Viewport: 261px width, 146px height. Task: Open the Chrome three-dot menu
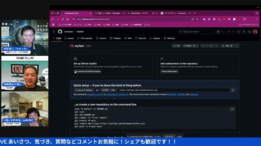tap(257, 19)
